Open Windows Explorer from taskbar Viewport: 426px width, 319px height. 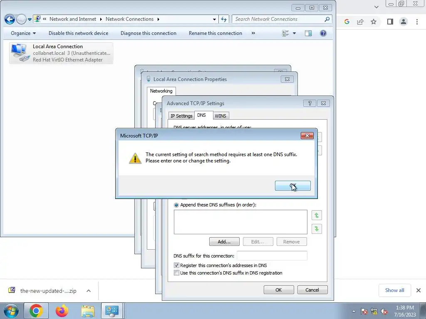coord(88,311)
